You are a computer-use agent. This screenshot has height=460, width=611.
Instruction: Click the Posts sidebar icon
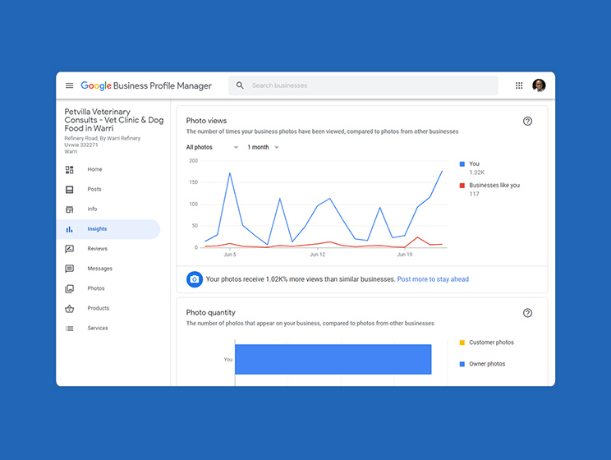(x=69, y=190)
